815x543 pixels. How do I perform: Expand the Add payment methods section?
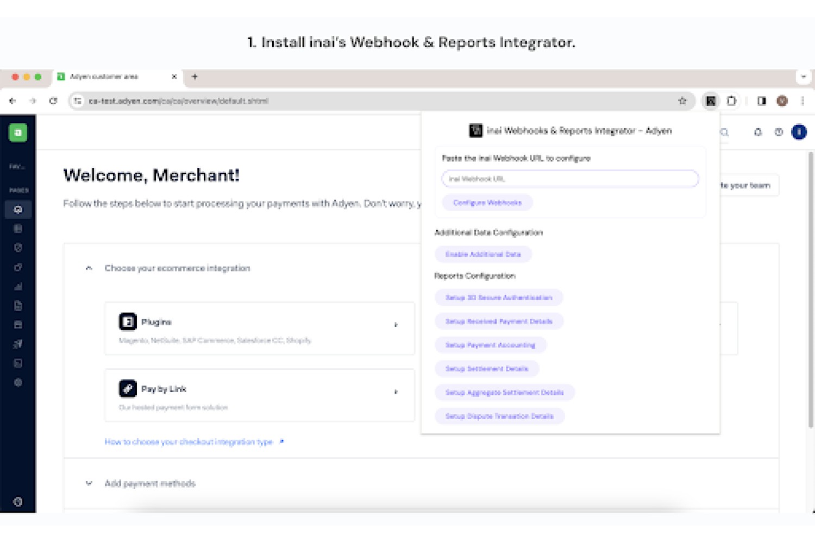click(x=89, y=483)
